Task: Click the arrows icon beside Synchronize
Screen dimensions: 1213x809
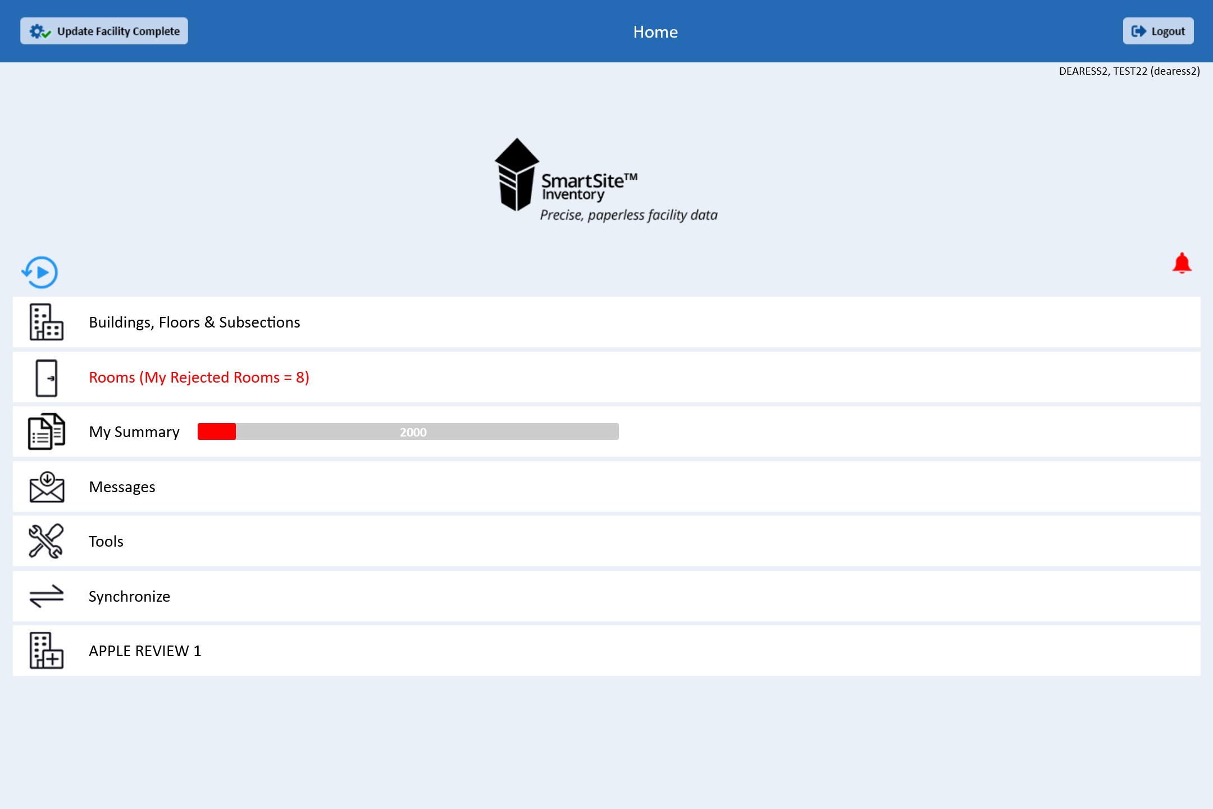Action: (x=46, y=596)
